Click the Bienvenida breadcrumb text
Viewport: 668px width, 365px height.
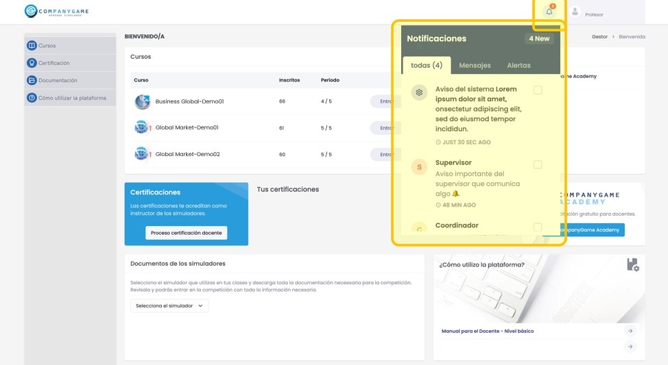click(x=632, y=36)
